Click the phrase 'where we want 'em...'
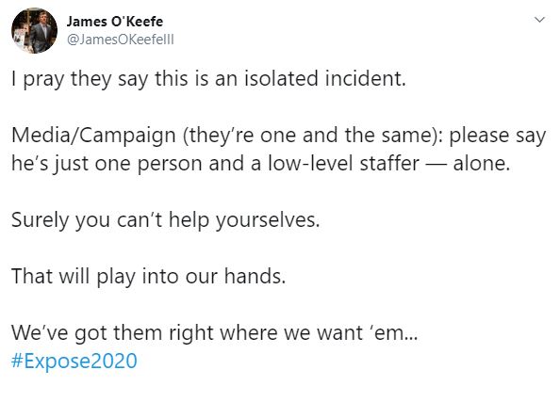The image size is (560, 402). click(319, 332)
